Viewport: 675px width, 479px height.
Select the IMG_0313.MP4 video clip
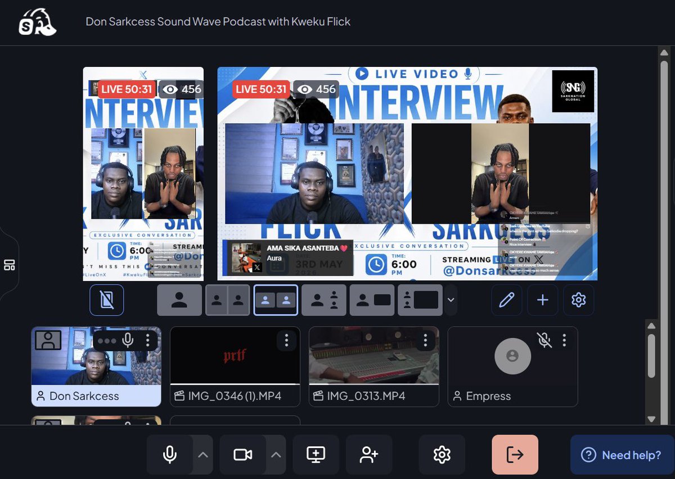[x=374, y=367]
